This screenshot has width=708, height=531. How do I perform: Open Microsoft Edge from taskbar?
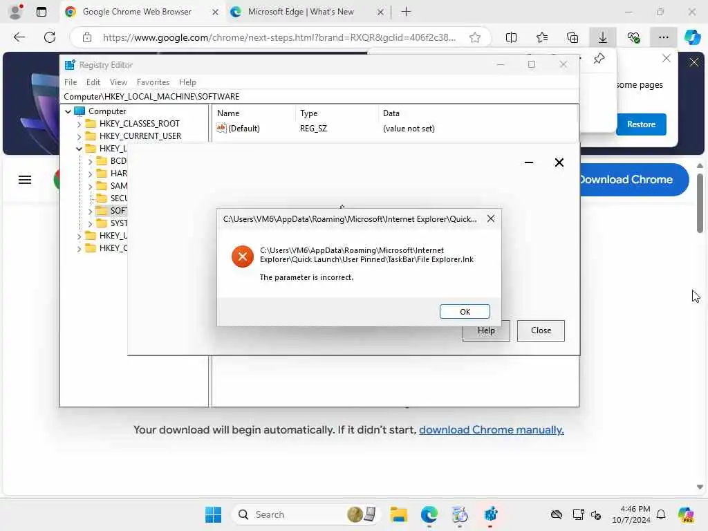tap(429, 514)
